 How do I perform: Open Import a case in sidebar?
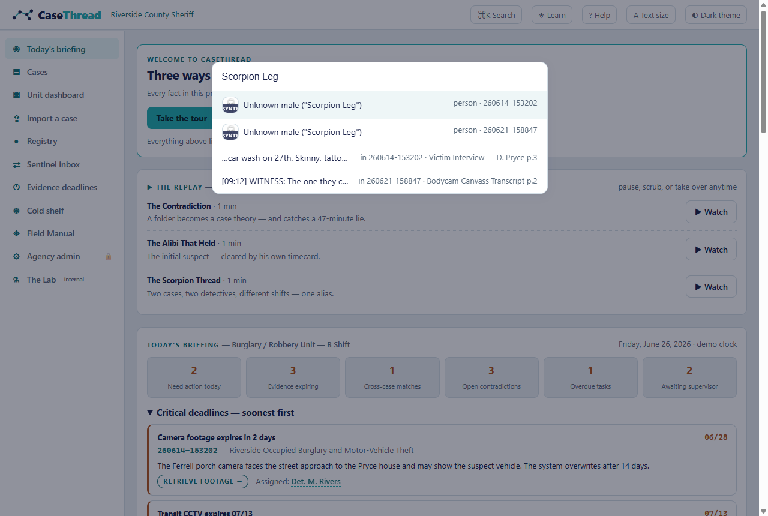[62, 118]
